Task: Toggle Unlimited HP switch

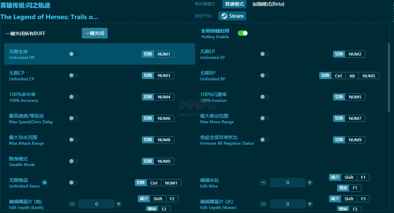Action: pos(74,54)
